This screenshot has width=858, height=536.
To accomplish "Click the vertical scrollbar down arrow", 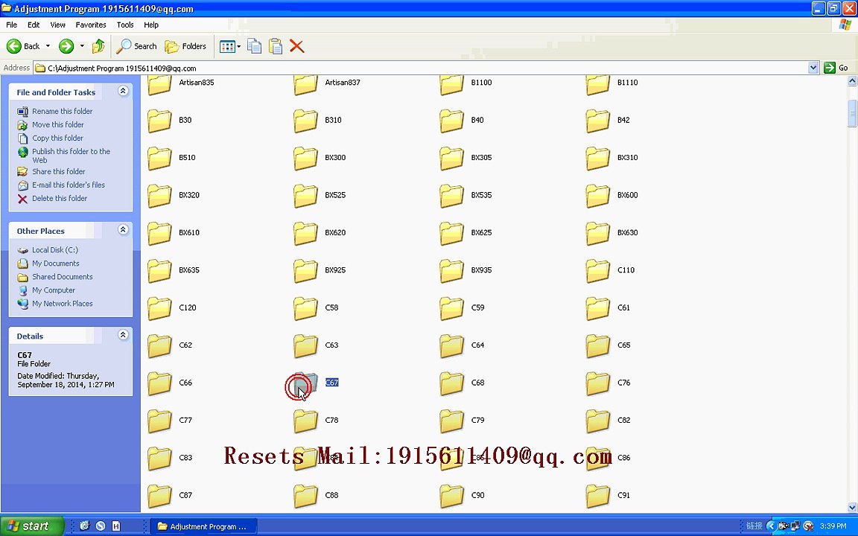I will click(x=852, y=507).
